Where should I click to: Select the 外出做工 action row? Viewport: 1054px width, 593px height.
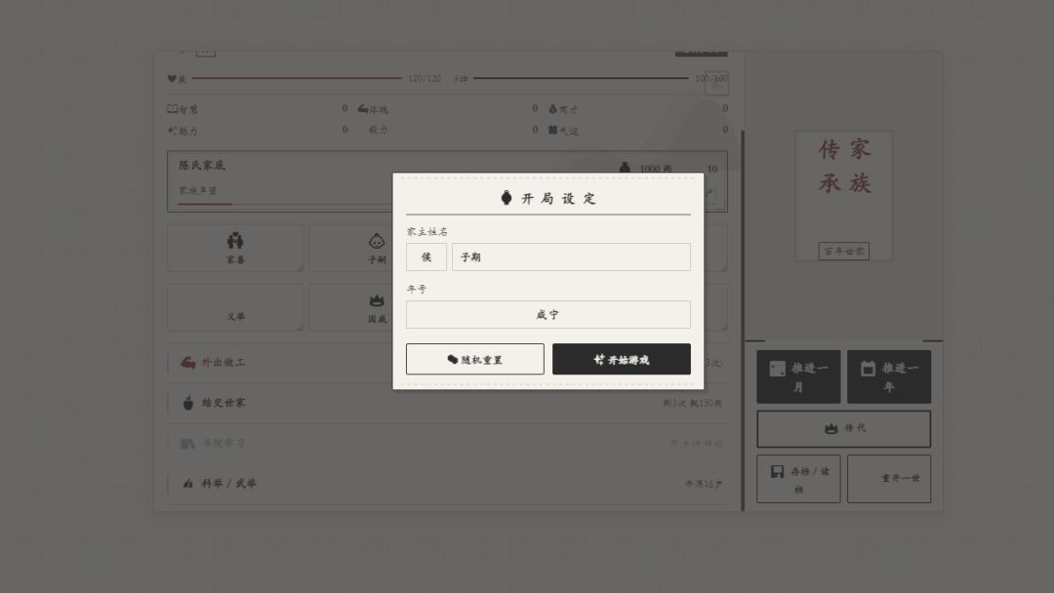(447, 363)
